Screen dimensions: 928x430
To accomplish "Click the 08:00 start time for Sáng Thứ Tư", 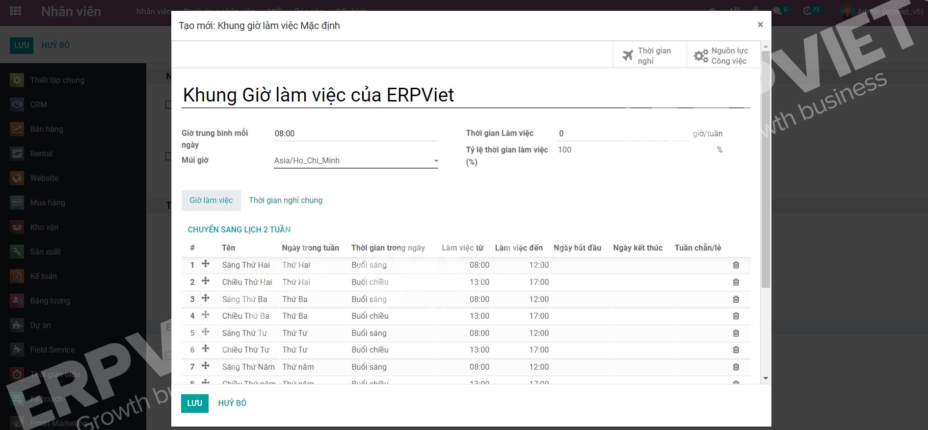I will tap(479, 333).
